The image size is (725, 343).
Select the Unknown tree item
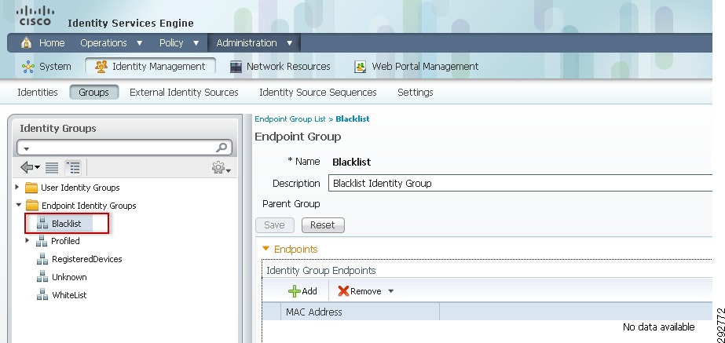coord(69,277)
